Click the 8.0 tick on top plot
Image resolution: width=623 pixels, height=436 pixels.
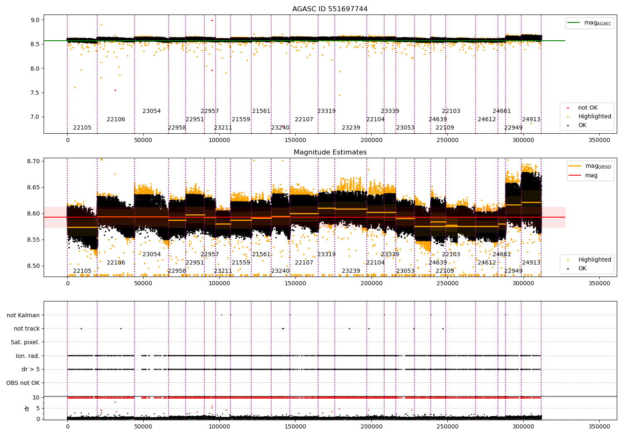[x=35, y=69]
